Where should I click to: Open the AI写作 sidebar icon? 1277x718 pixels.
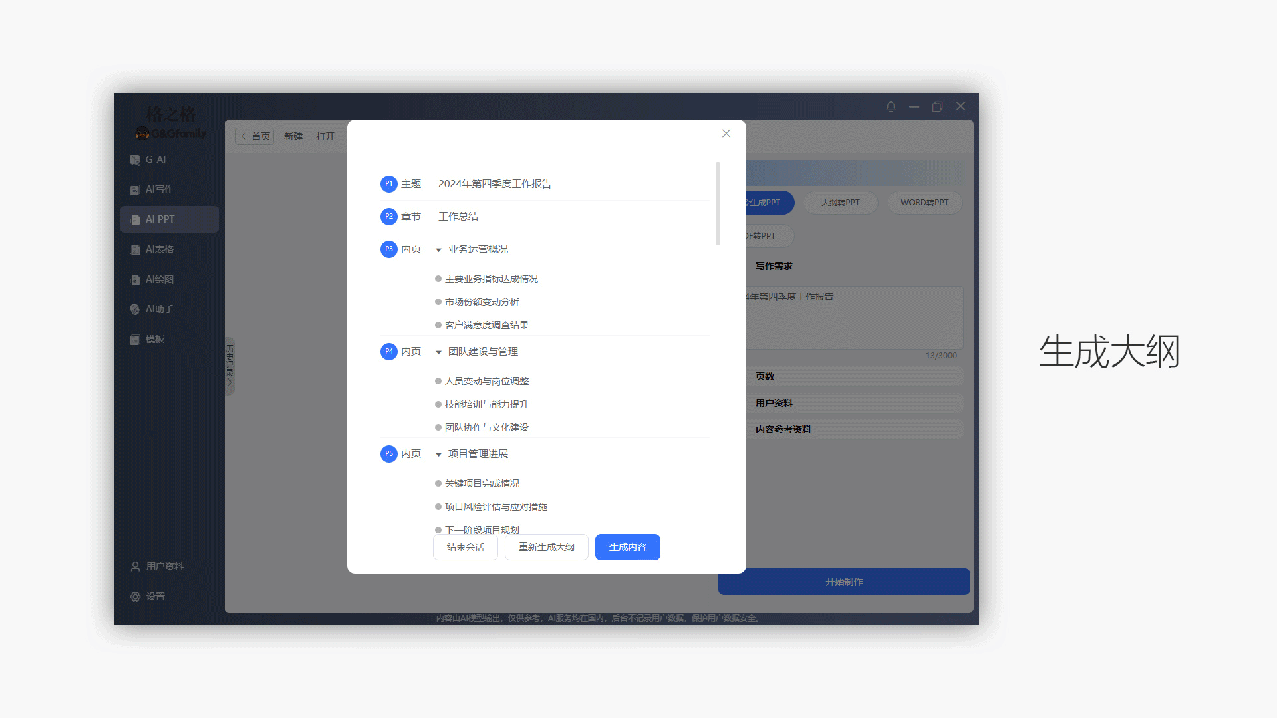[134, 189]
